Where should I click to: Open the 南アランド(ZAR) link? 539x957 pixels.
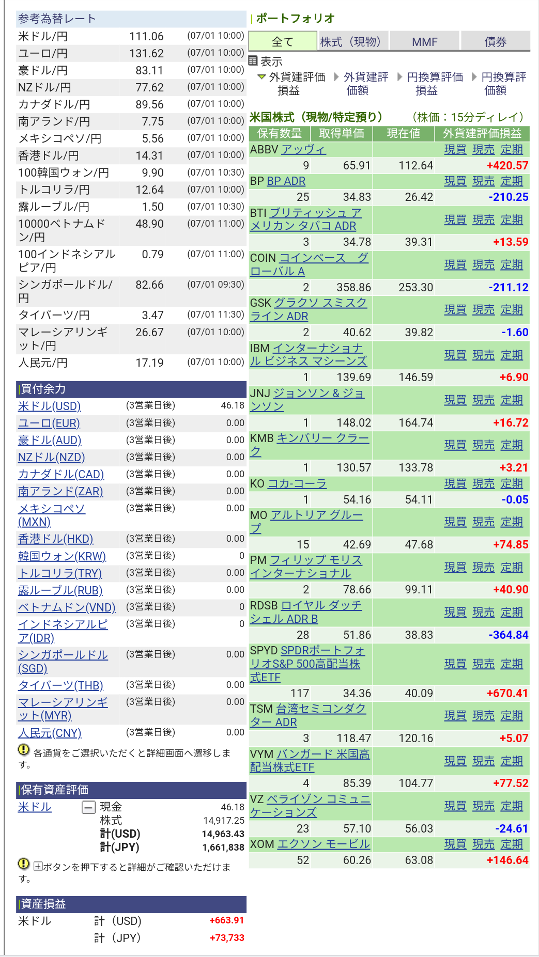point(60,492)
